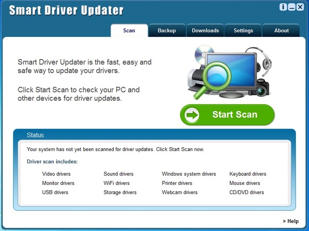The height and width of the screenshot is (231, 309).
Task: Click the 'USB drivers' text
Action: (55, 192)
